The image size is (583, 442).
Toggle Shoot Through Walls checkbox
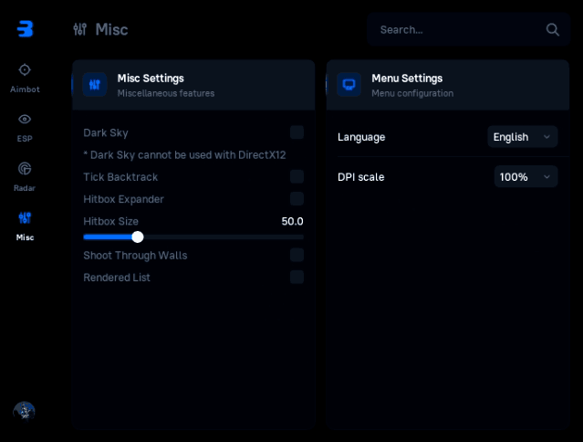pyautogui.click(x=297, y=255)
